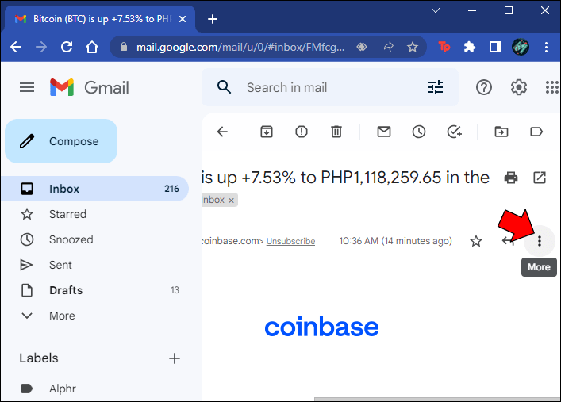
Task: Close the Bitcoin Gmail tab
Action: click(183, 19)
